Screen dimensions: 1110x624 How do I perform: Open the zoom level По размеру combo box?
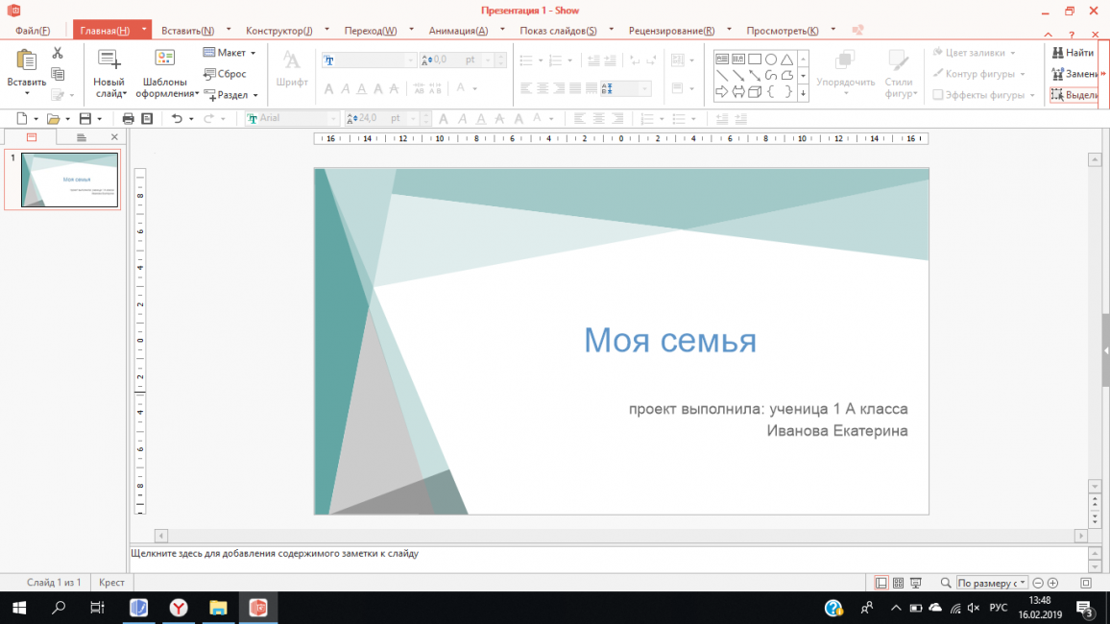click(991, 583)
